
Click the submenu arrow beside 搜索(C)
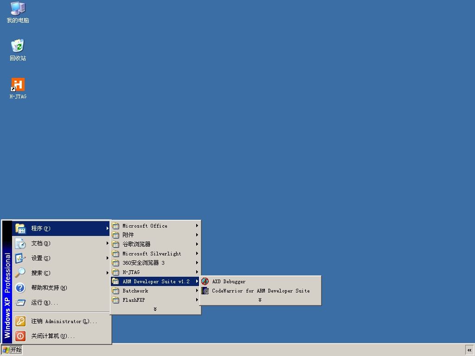[107, 273]
